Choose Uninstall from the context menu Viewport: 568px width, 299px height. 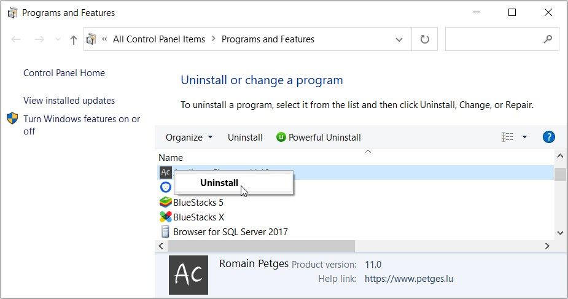(x=219, y=183)
